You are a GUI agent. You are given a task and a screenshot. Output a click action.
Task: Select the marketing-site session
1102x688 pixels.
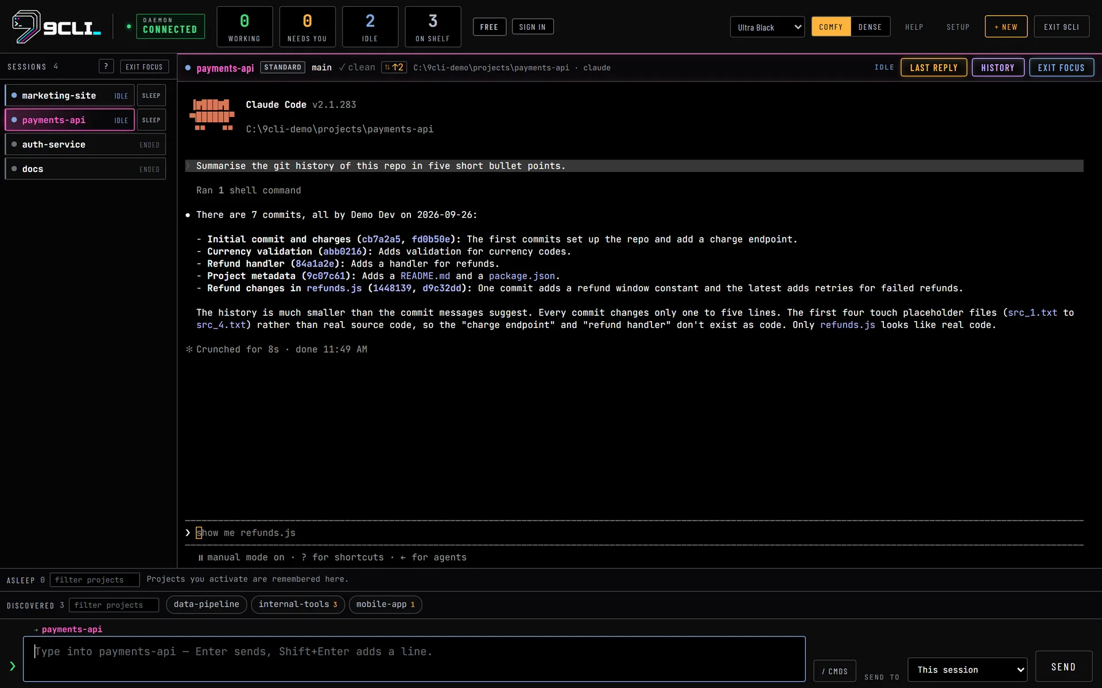[69, 96]
